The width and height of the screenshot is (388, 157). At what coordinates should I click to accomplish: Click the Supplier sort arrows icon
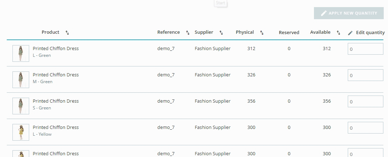tap(221, 33)
